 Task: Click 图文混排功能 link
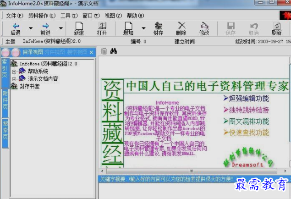point(246,122)
